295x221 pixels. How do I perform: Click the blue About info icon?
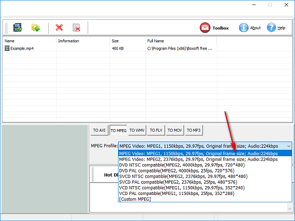click(243, 28)
